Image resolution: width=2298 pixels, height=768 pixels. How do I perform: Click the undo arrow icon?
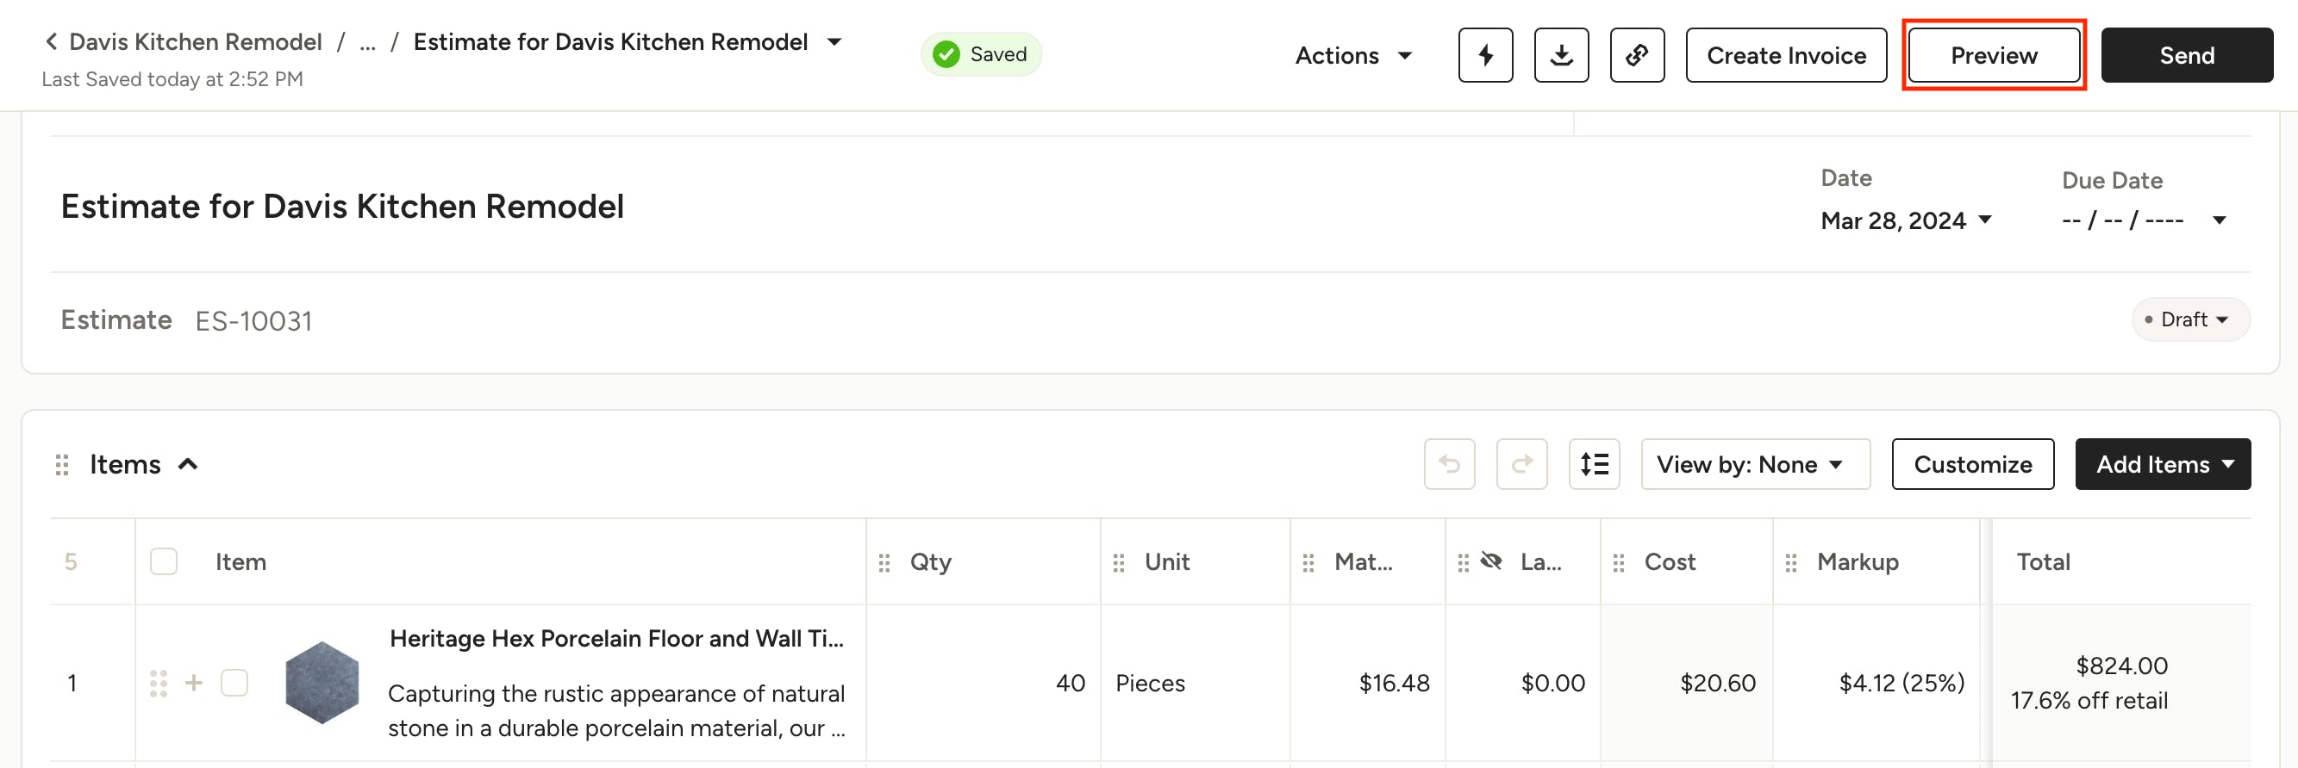click(1450, 464)
